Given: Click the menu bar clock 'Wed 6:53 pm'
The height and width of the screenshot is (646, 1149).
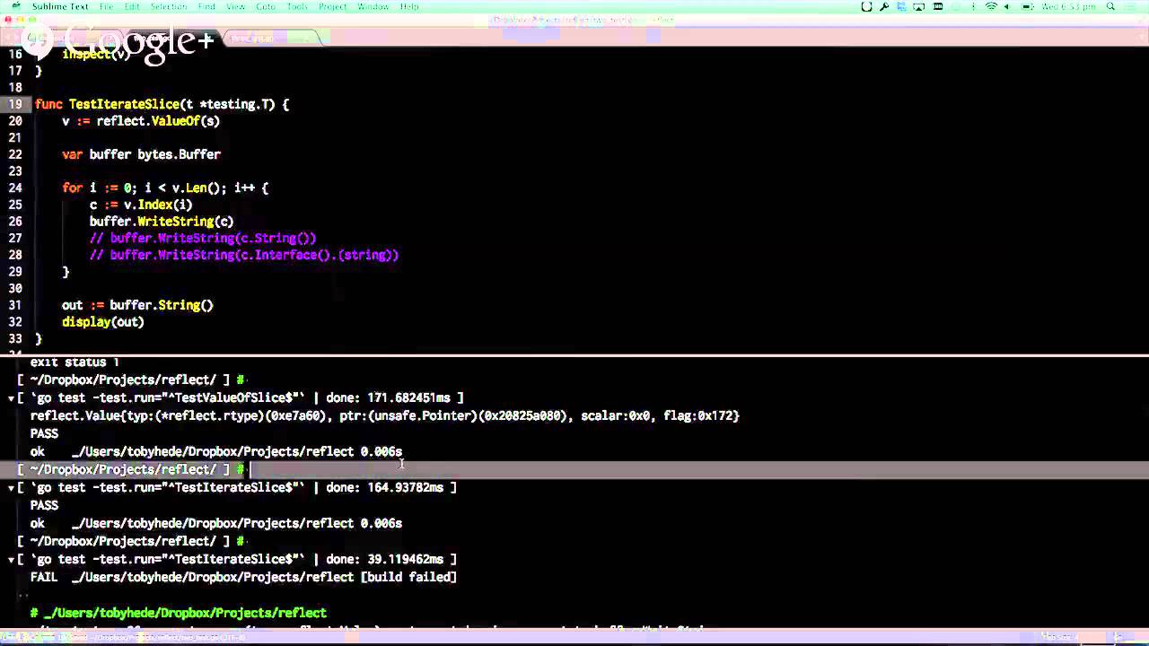Looking at the screenshot, I should click(x=1068, y=6).
